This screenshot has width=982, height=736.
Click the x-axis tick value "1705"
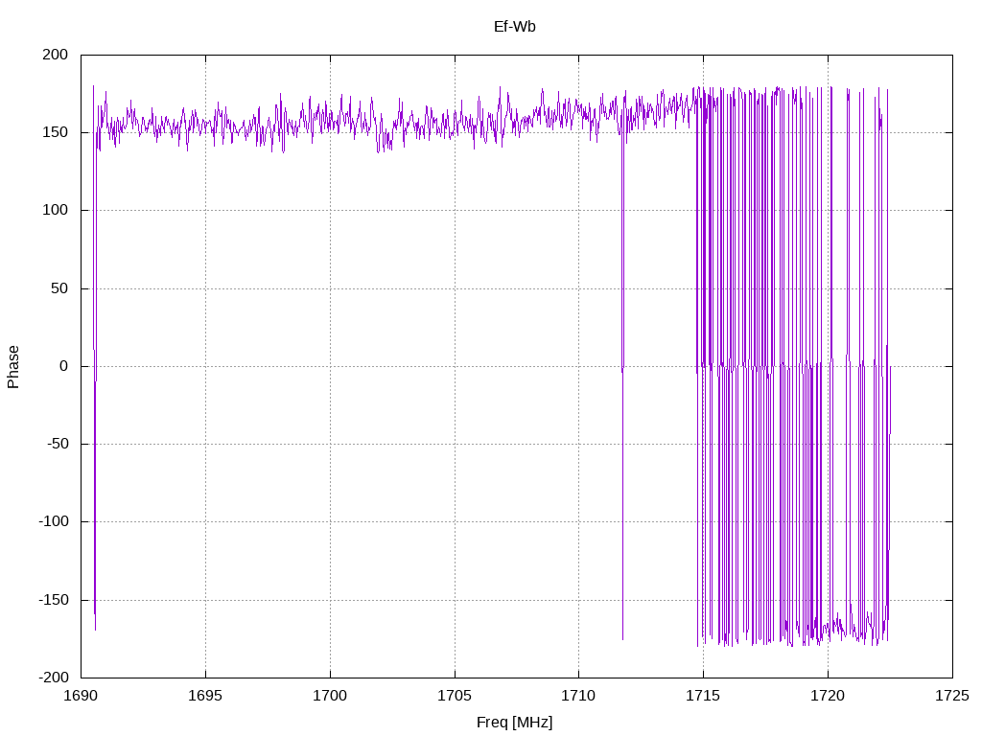[x=455, y=696]
